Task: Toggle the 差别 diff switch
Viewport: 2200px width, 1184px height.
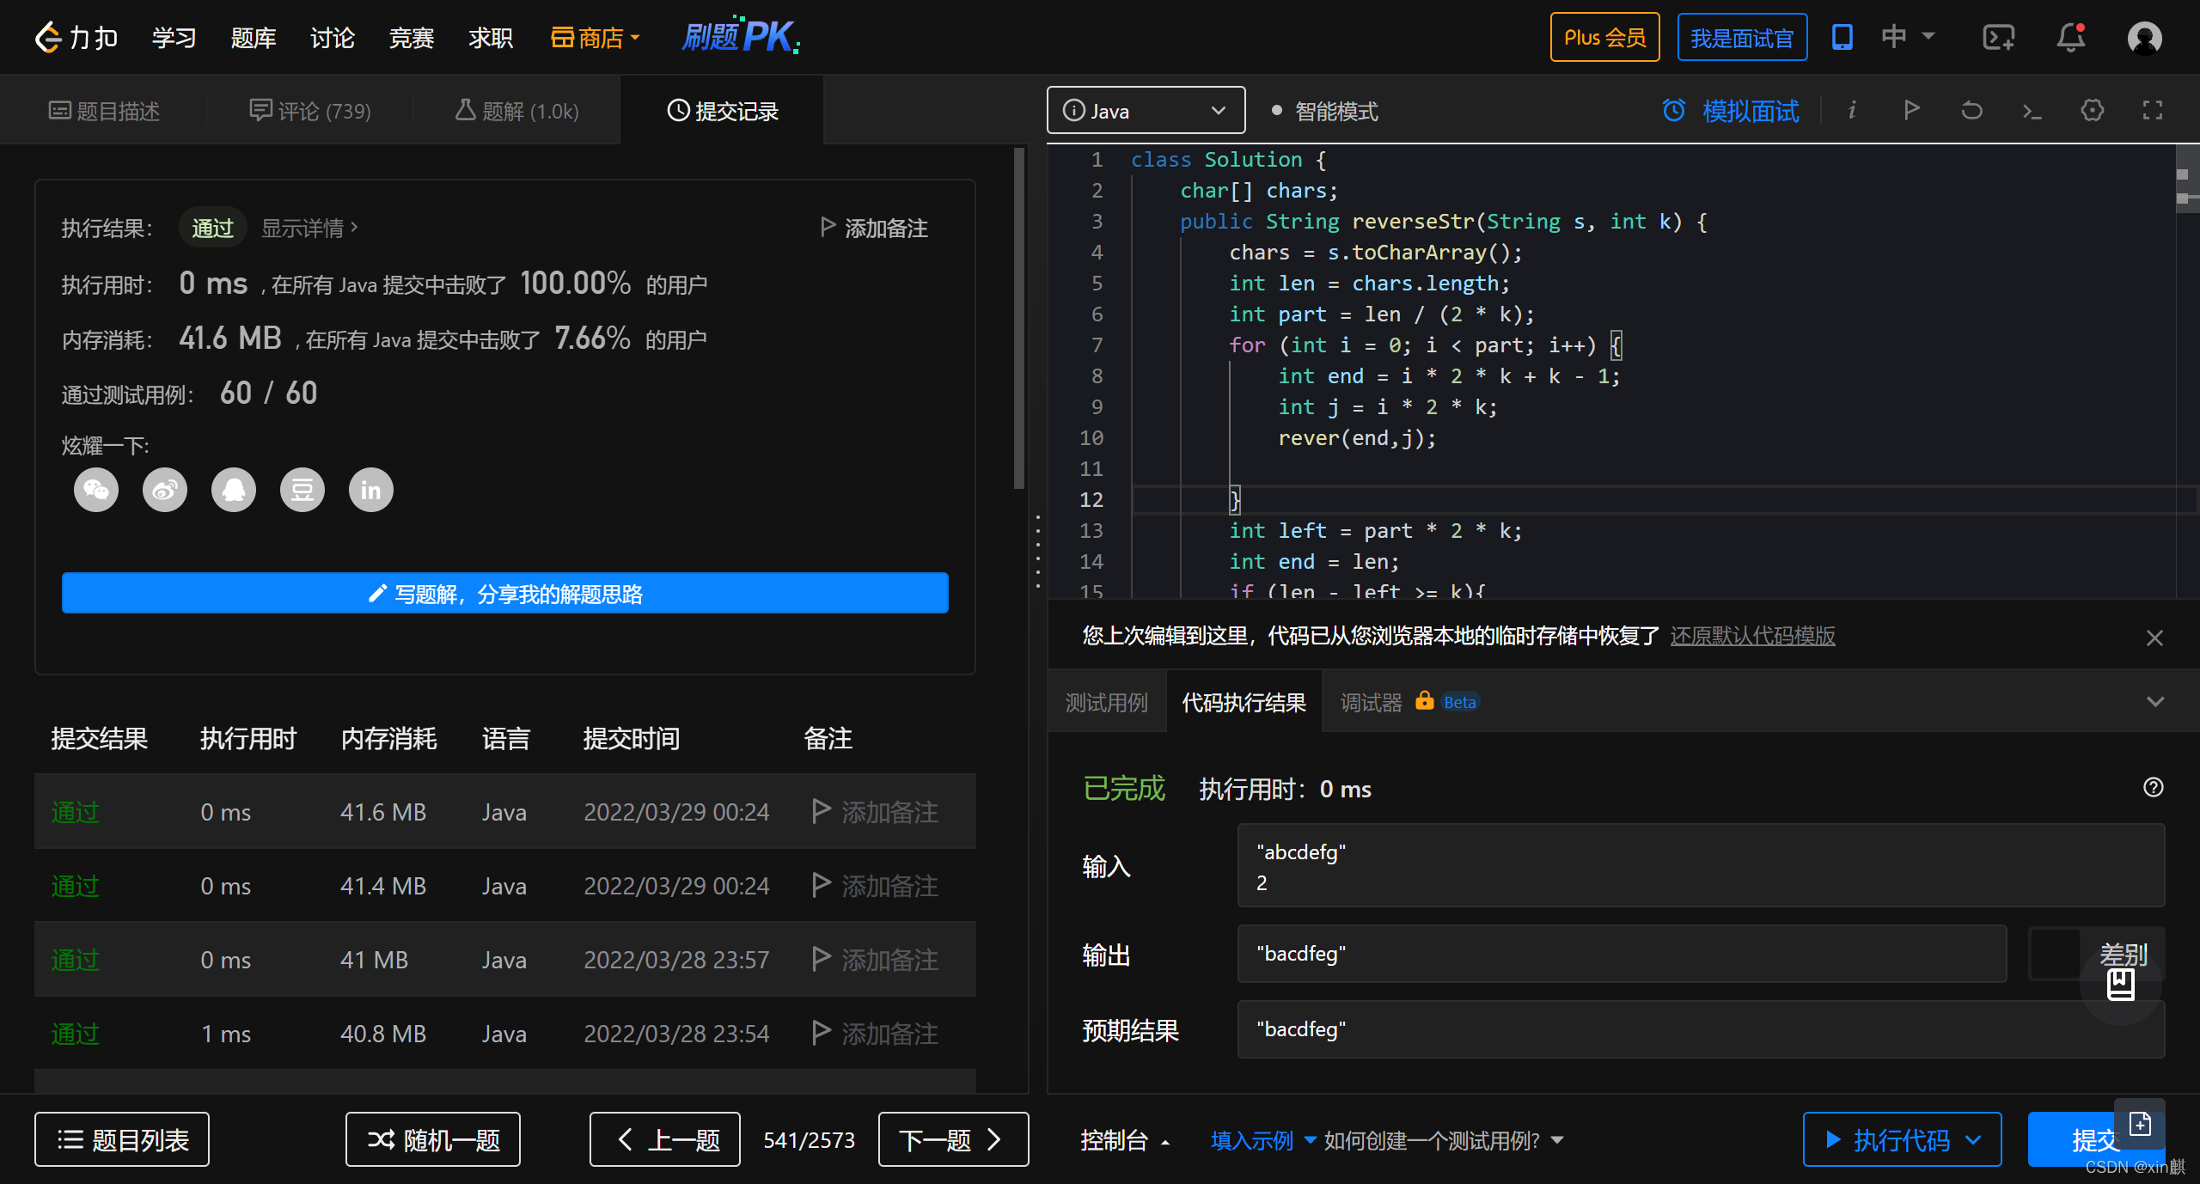Action: (2061, 954)
